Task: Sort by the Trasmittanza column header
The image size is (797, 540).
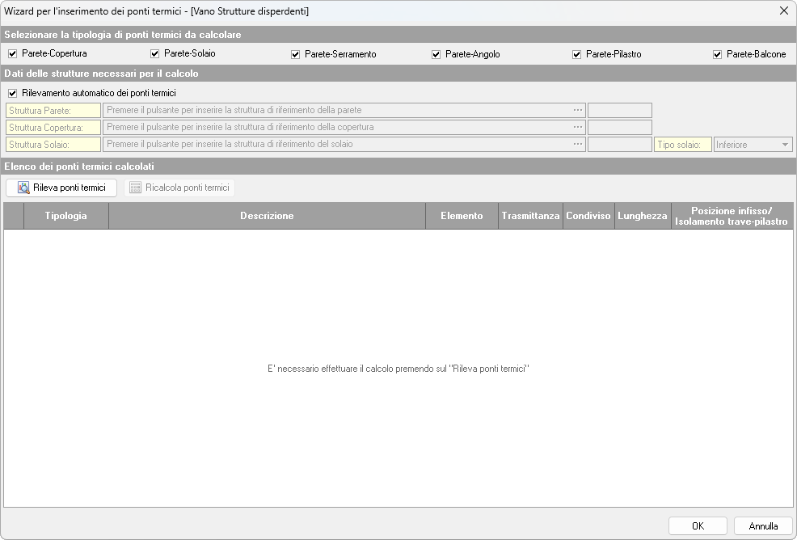Action: tap(530, 216)
